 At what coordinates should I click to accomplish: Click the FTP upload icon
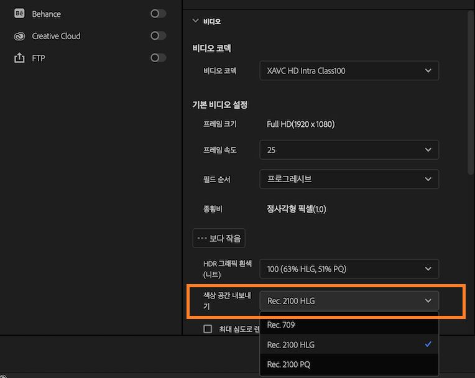pos(19,58)
